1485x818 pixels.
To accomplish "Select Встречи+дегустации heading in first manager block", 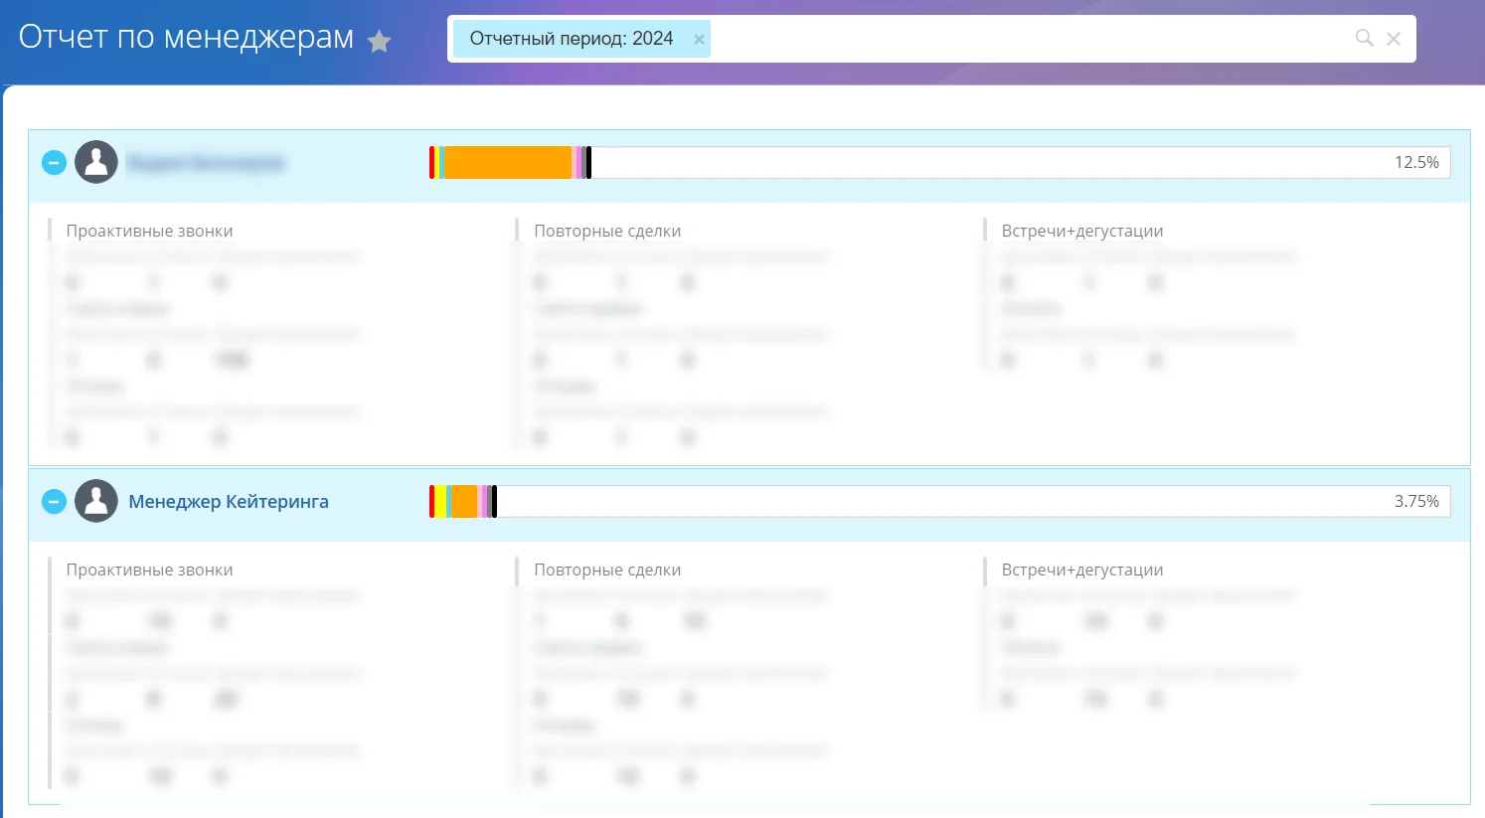I will pos(1082,231).
